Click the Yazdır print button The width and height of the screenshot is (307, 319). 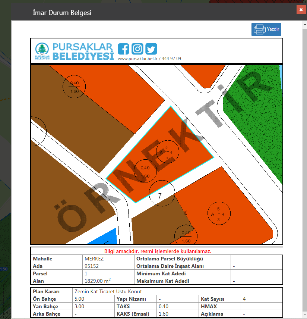266,29
